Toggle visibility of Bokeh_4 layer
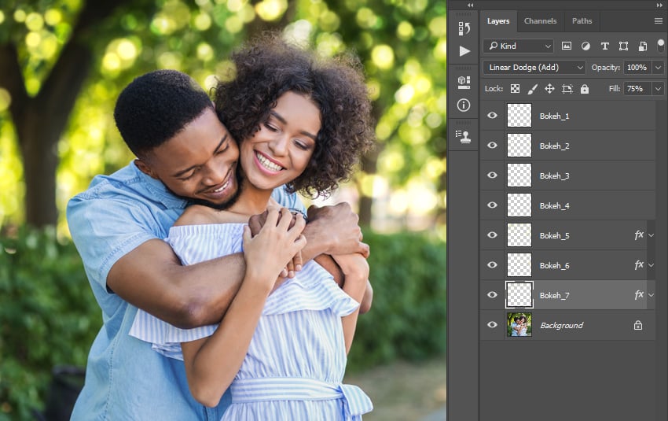Viewport: 668px width, 421px height. (x=492, y=205)
